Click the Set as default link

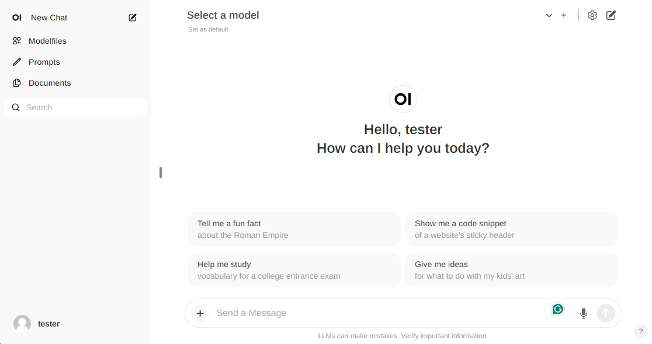click(x=208, y=29)
